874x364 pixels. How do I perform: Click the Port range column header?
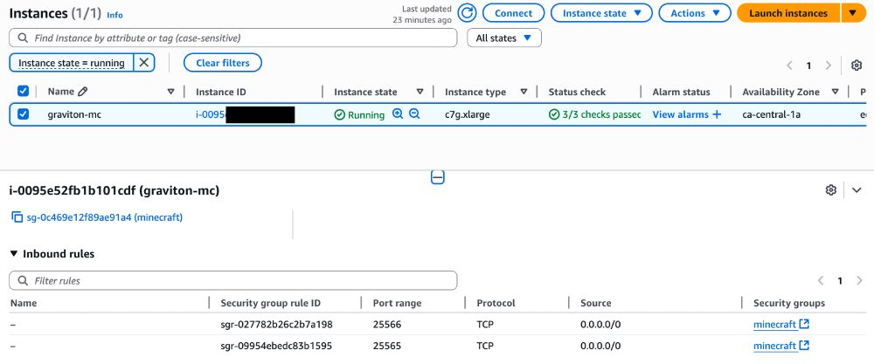(x=397, y=303)
